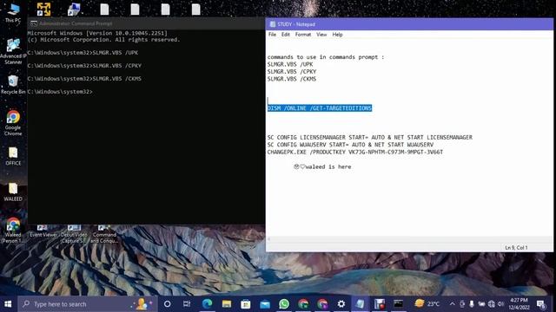
Task: Click the SC CONFIG LICENSEMANAGER line in Notepad
Action: (370, 137)
